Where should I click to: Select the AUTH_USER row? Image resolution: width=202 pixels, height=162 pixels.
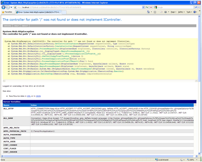point(98,142)
